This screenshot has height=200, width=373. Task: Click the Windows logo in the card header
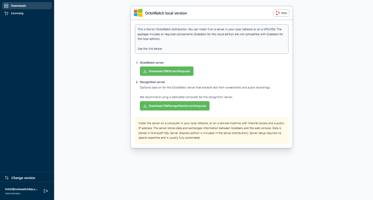[138, 13]
